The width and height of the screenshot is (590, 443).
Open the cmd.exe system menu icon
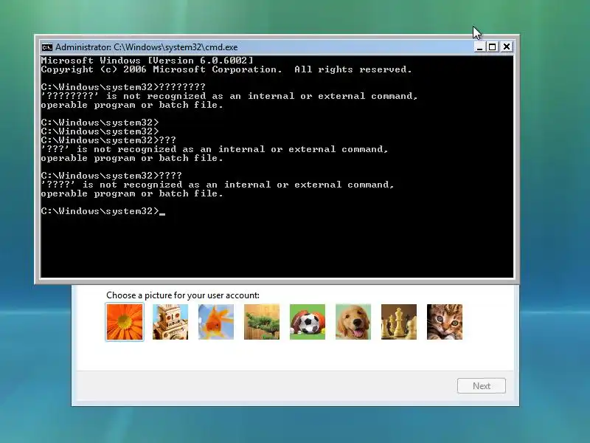click(47, 47)
